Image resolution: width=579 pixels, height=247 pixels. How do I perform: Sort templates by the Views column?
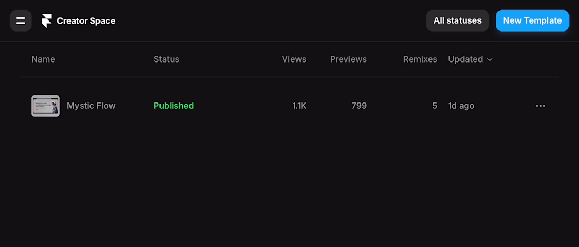coord(294,59)
